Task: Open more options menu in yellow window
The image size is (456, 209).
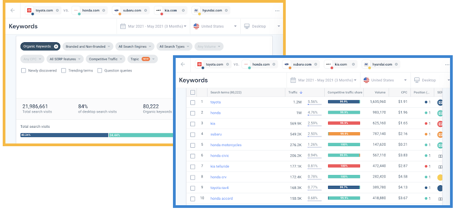Action: 277,11
